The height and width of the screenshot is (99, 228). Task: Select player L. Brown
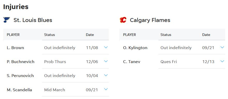16,48
